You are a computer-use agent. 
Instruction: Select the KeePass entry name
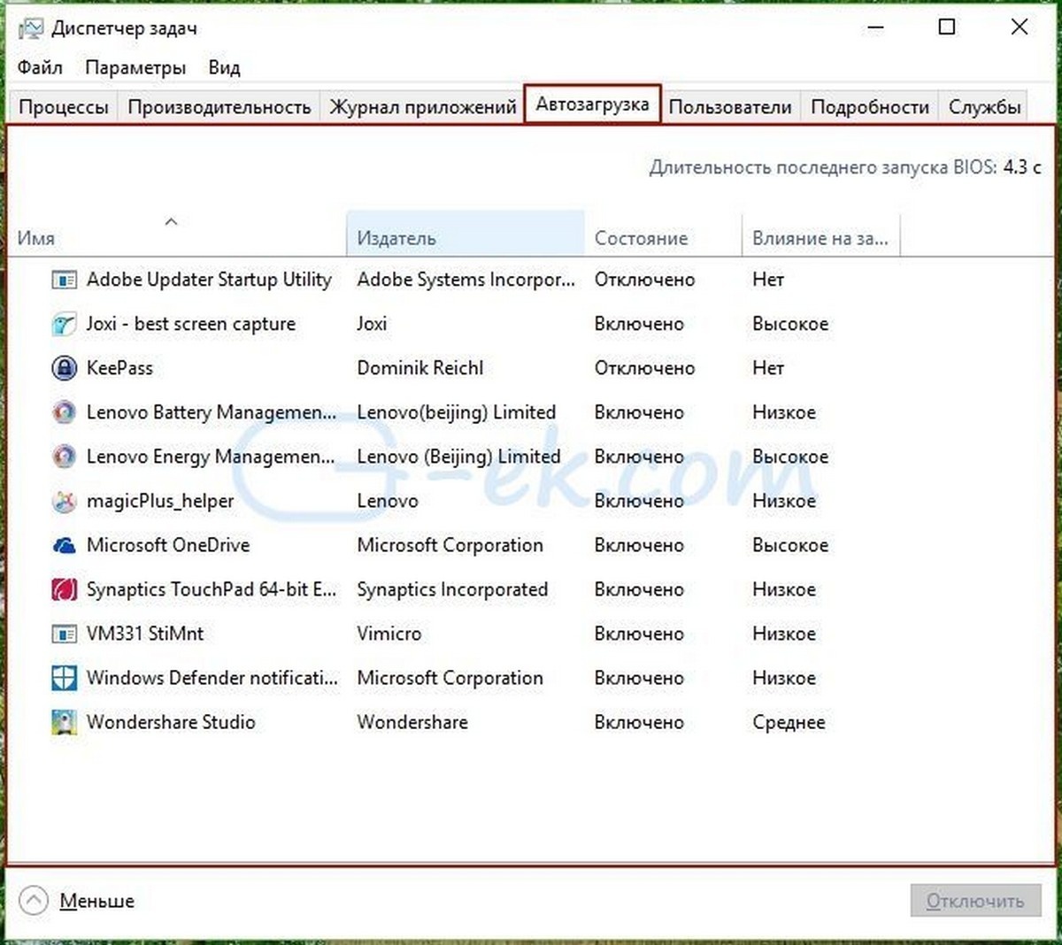[x=119, y=368]
